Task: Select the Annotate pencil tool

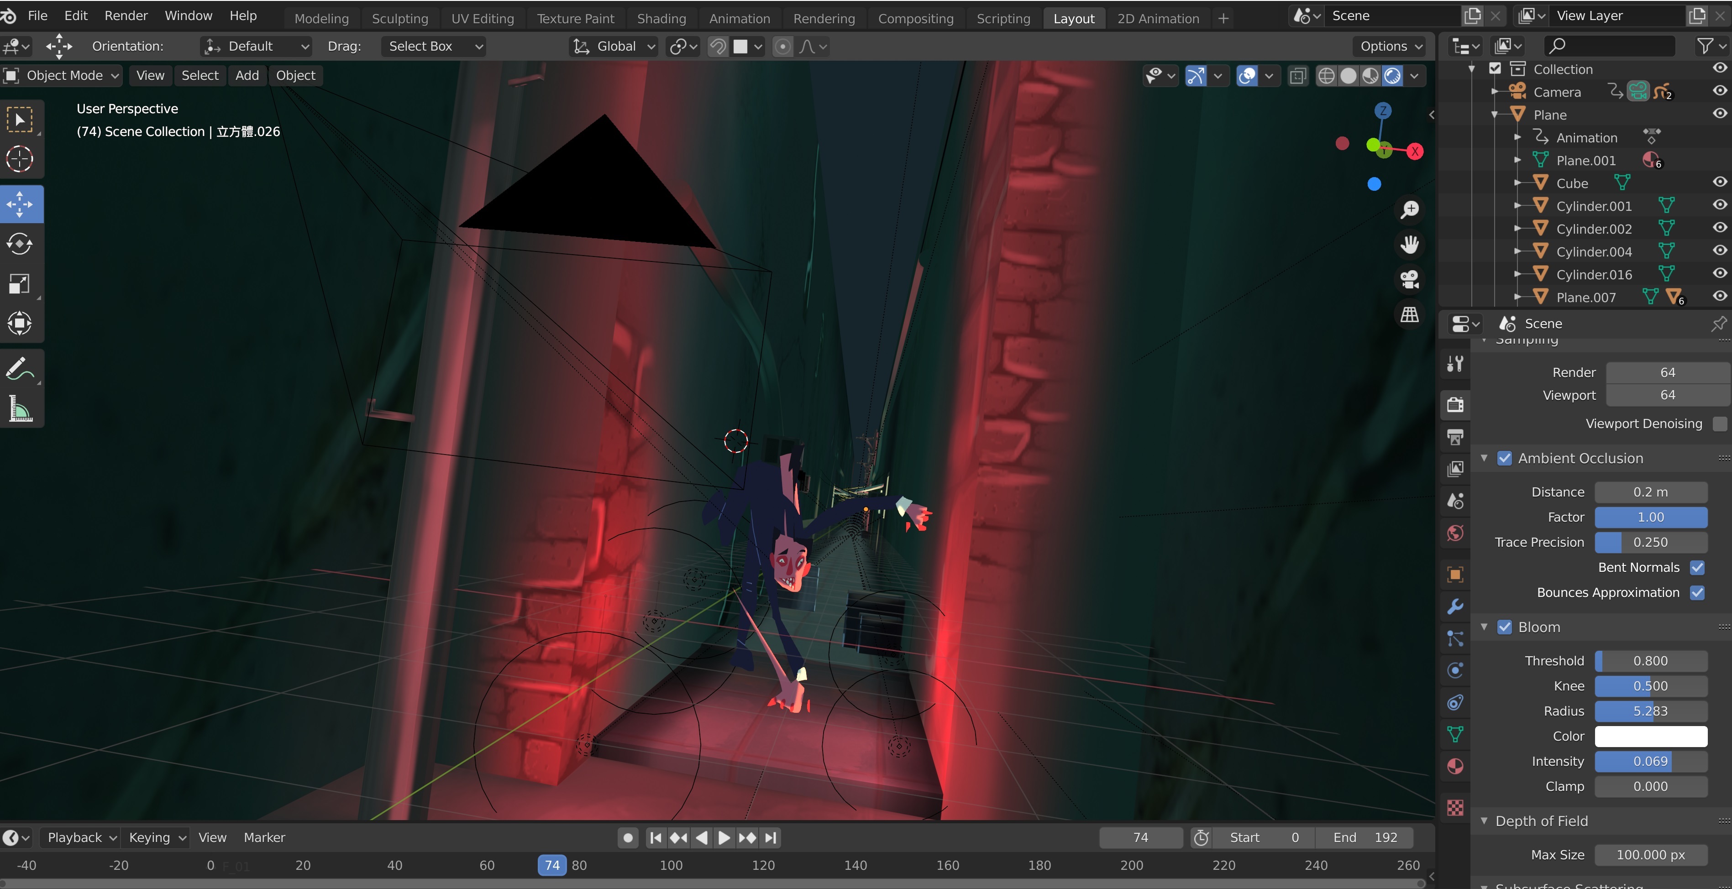Action: coord(20,369)
